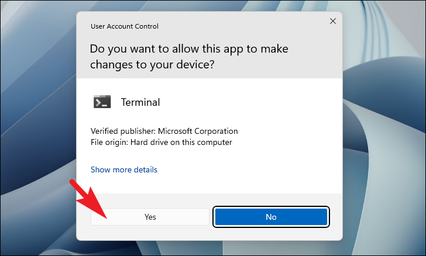Click the File origin line
The width and height of the screenshot is (426, 256).
pos(162,142)
